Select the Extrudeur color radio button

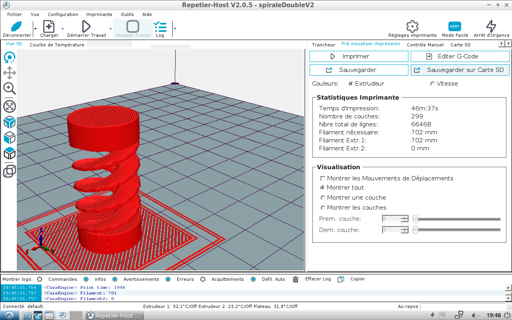tap(351, 84)
